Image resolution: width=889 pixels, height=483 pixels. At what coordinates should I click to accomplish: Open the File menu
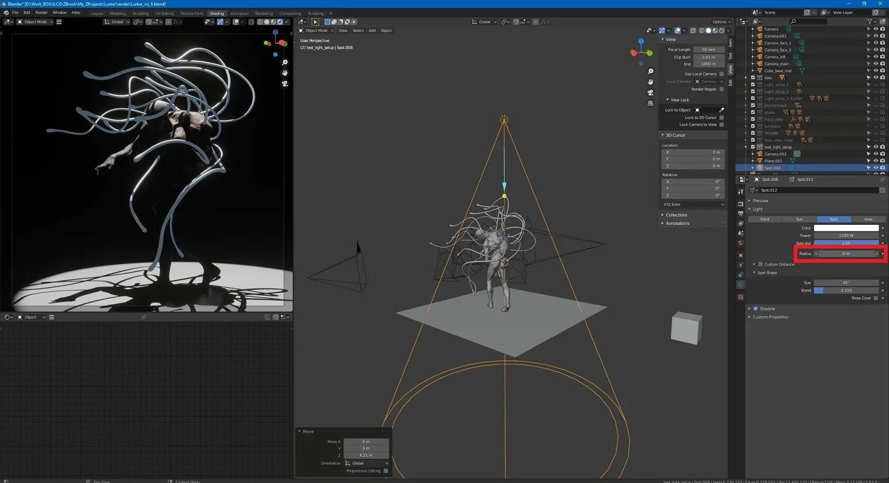[x=15, y=13]
